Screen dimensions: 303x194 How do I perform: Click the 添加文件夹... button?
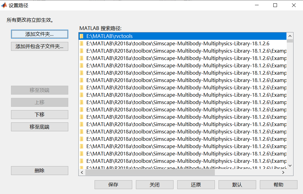click(39, 34)
